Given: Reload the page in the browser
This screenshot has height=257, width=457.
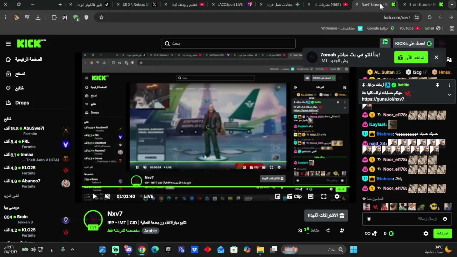Looking at the screenshot, I should pos(430,17).
